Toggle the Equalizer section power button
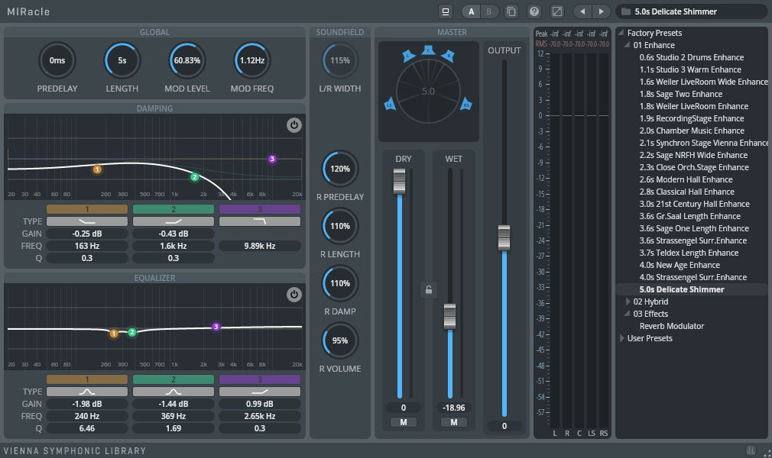 tap(294, 295)
